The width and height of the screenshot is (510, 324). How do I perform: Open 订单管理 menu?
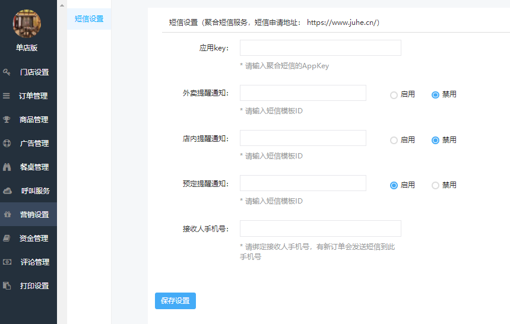(28, 96)
